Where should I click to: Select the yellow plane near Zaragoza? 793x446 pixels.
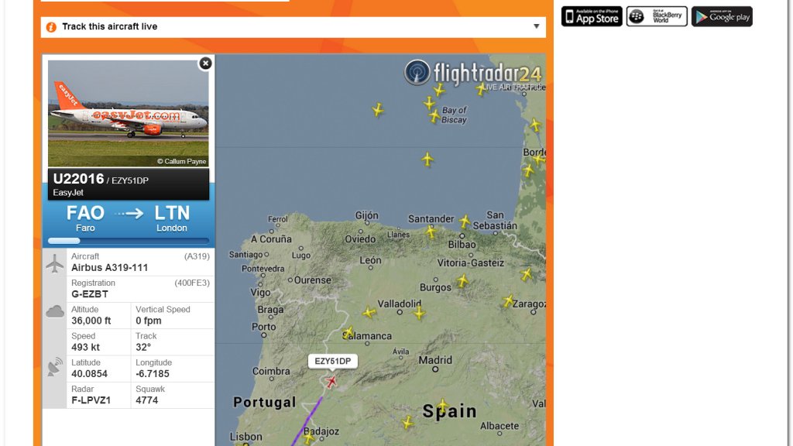pos(508,301)
